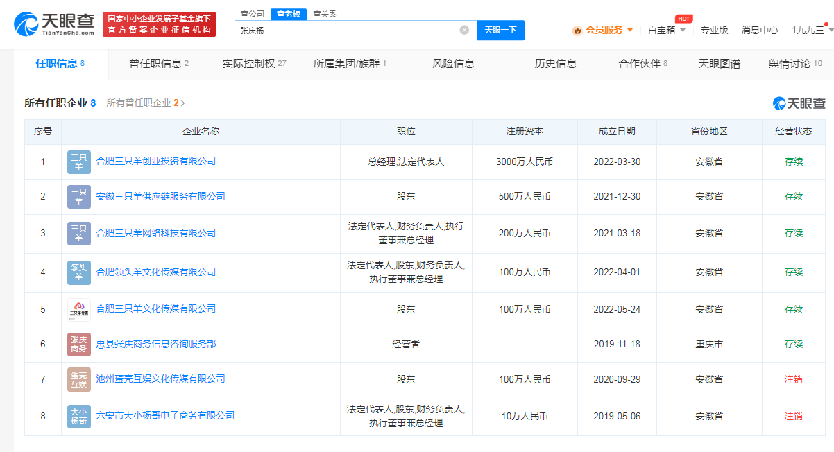
Task: Open 消息中心 in header
Action: pyautogui.click(x=760, y=30)
